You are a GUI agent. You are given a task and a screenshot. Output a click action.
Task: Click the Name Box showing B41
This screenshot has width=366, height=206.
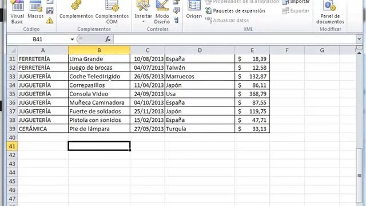(38, 39)
